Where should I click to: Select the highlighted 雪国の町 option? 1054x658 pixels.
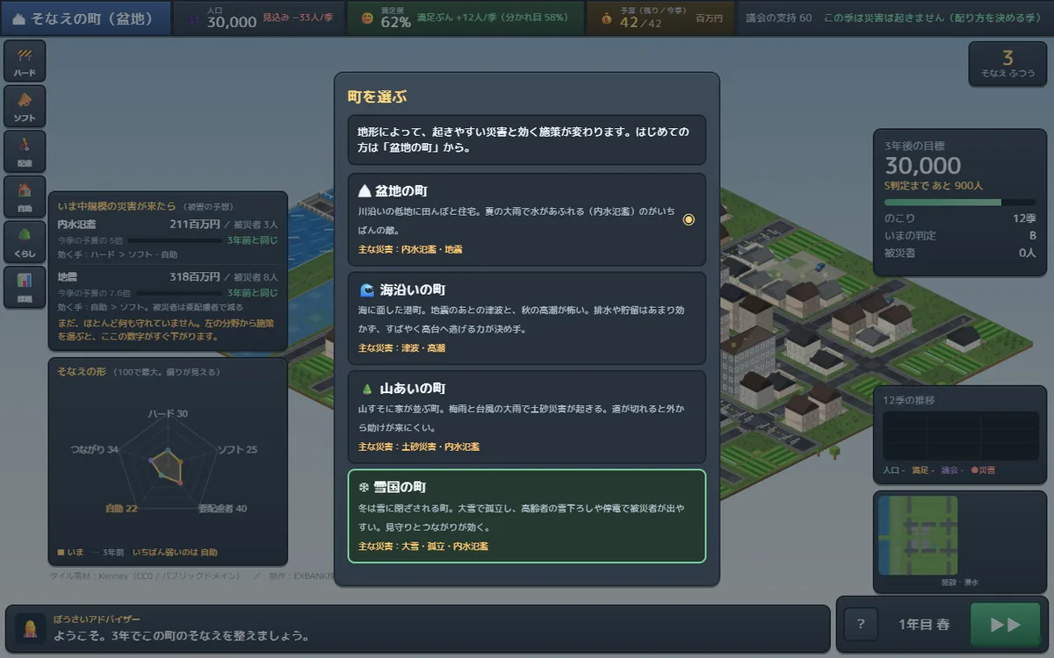point(527,516)
